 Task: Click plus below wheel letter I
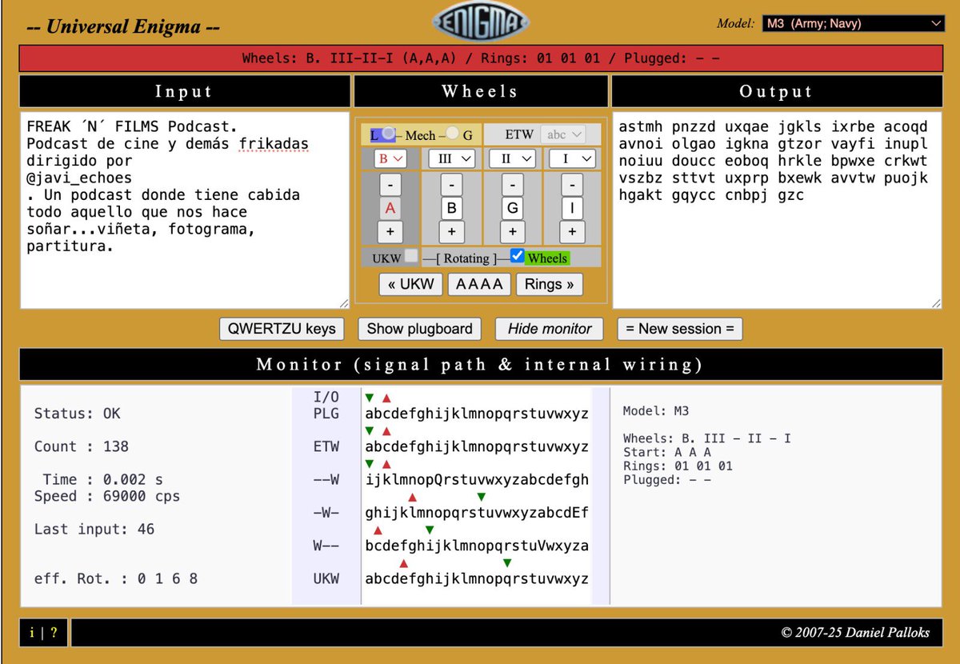tap(573, 232)
